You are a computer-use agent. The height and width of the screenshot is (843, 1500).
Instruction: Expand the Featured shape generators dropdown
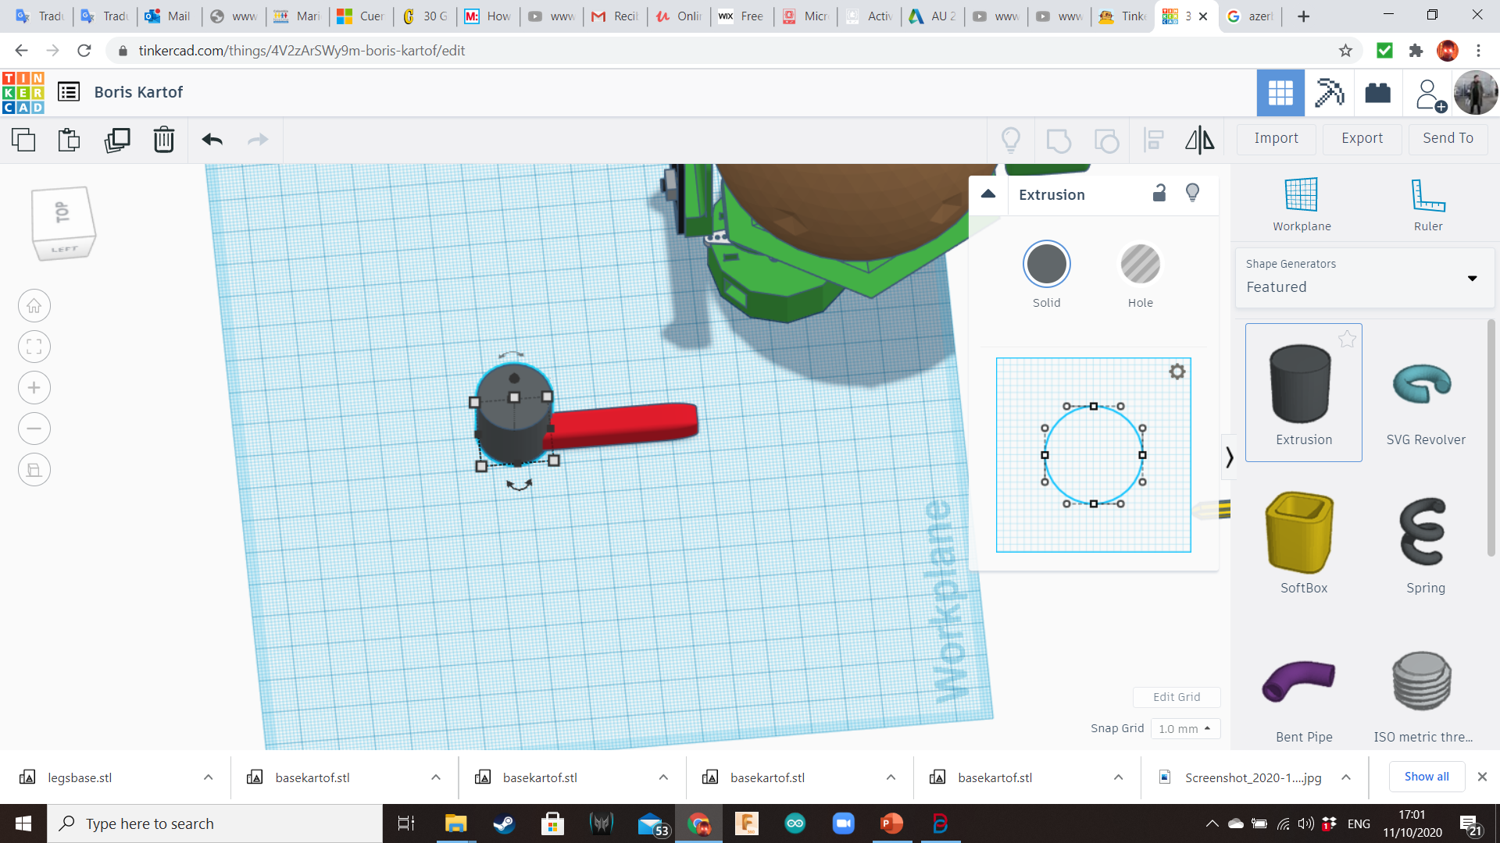(x=1473, y=278)
